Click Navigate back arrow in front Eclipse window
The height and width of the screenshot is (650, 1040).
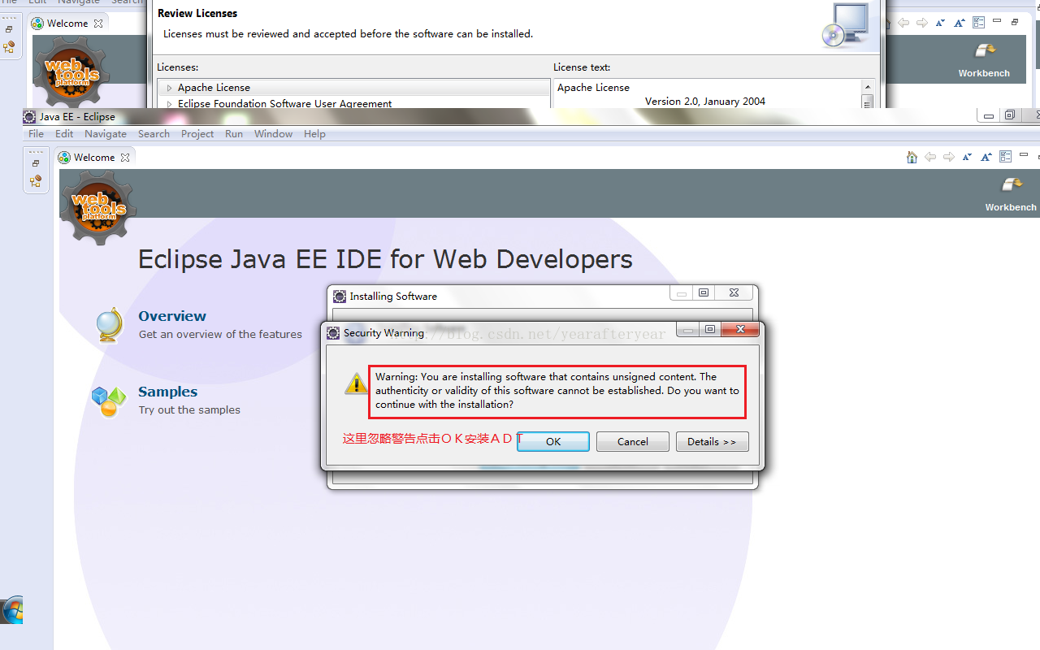930,157
